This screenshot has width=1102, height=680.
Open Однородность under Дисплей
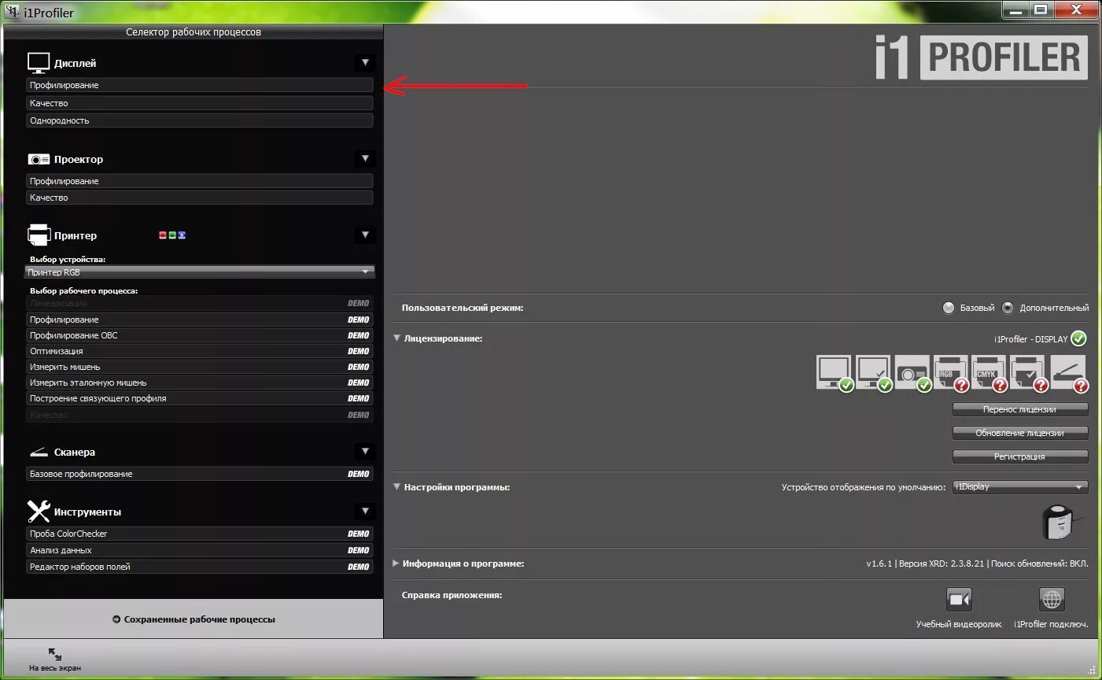[200, 120]
